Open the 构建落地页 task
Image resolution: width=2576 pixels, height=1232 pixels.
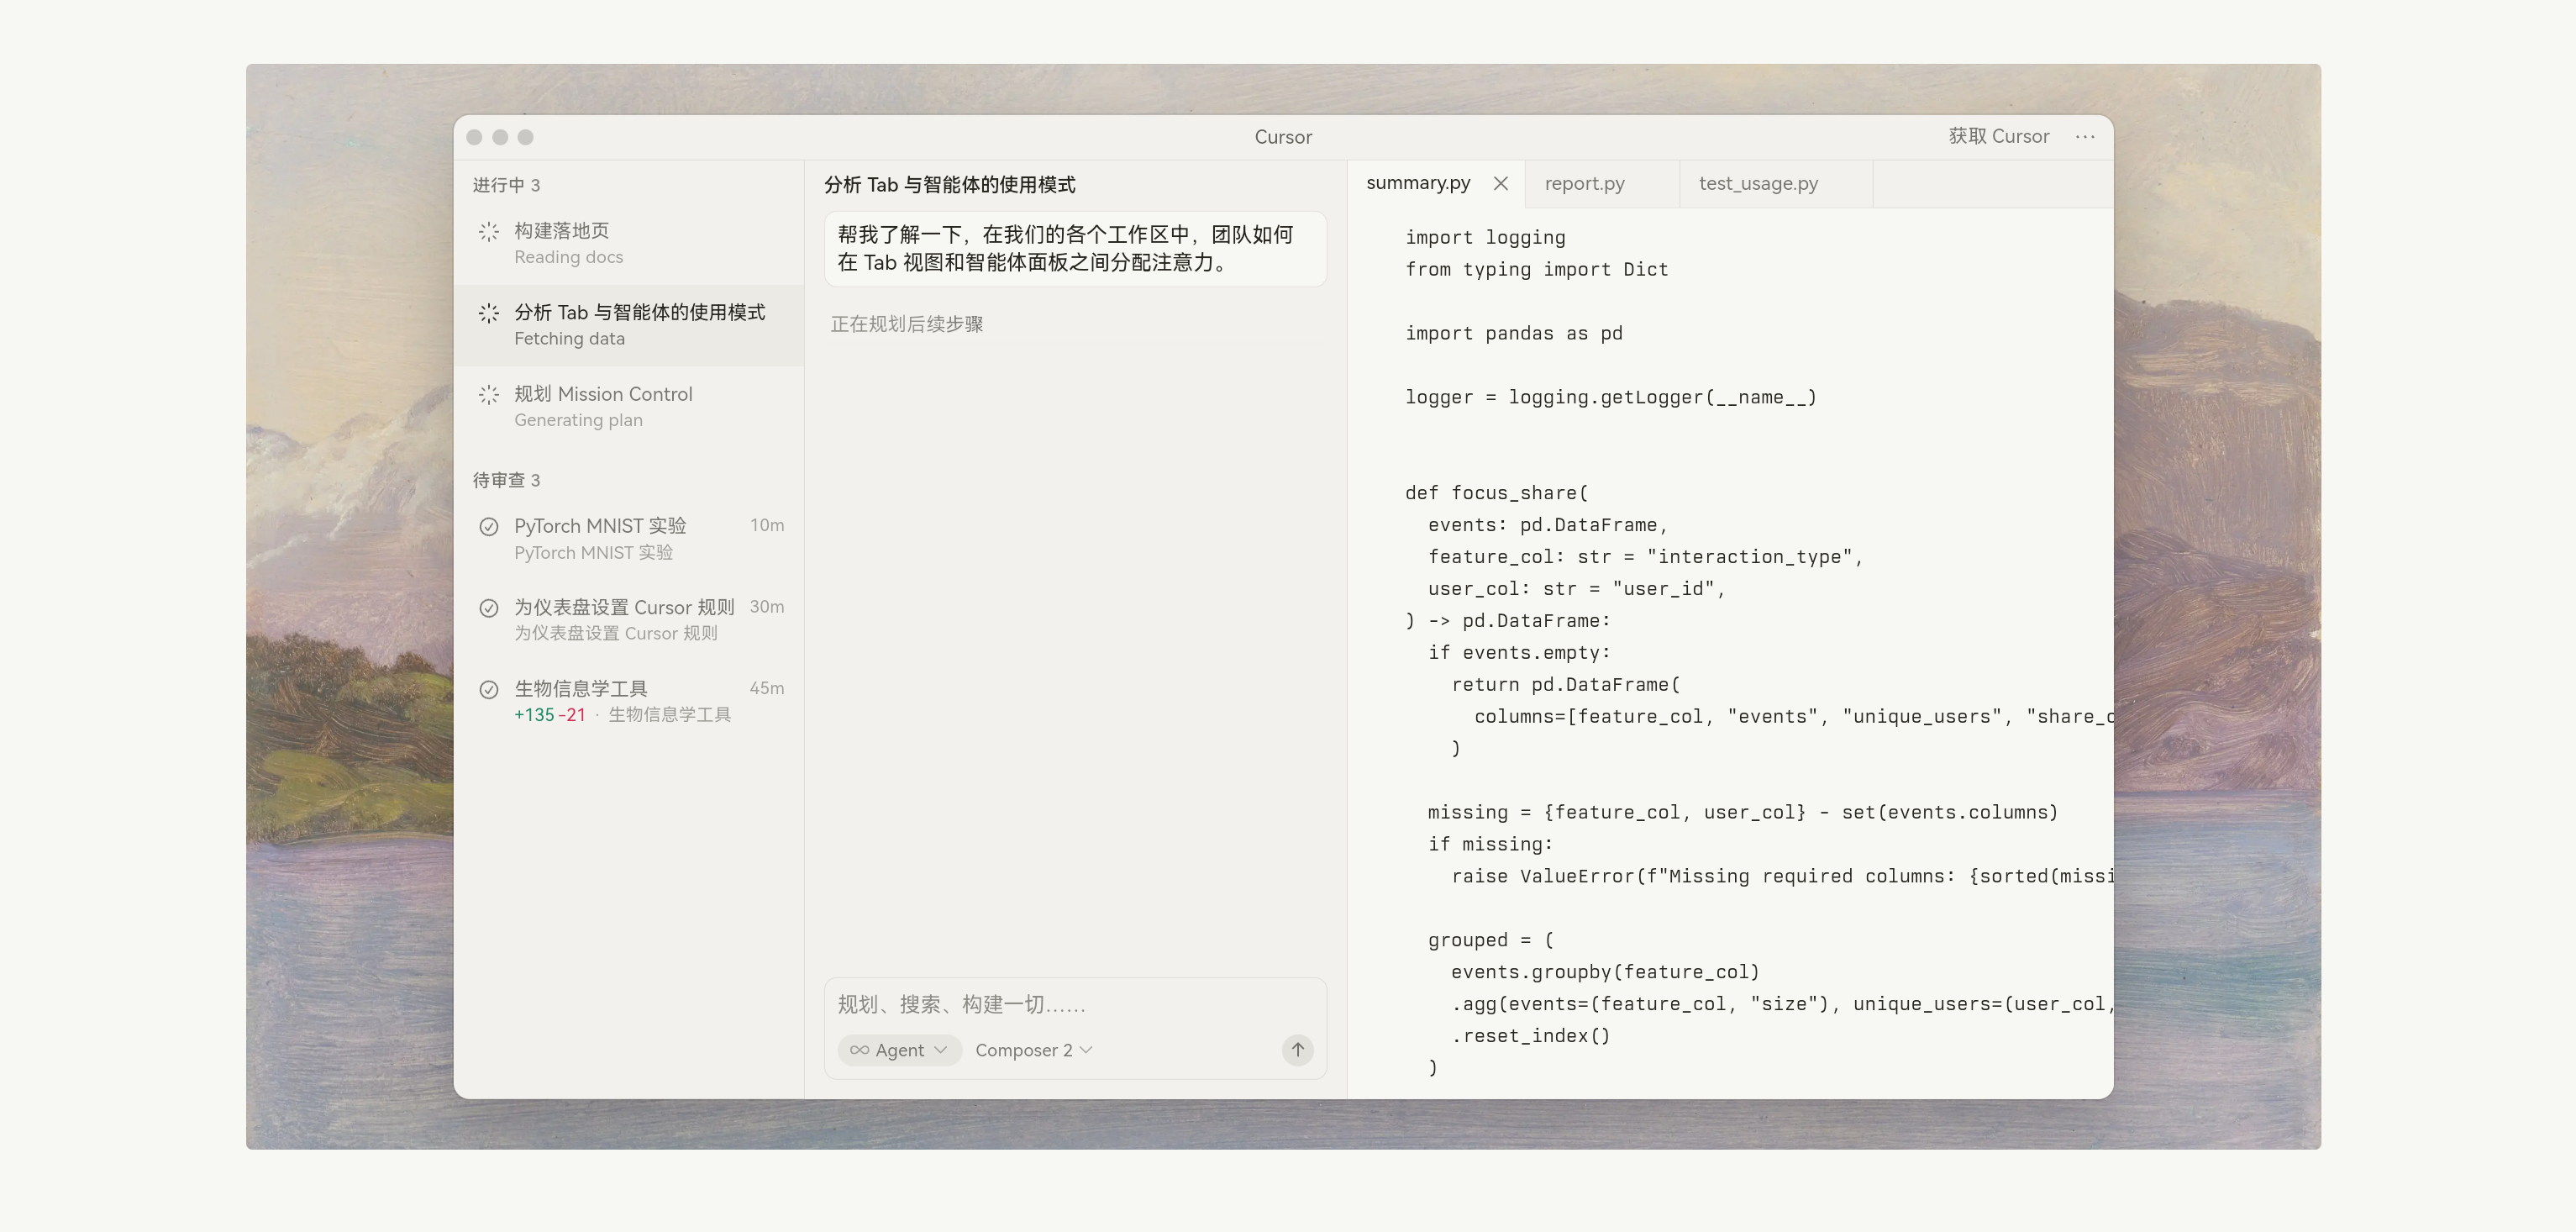[x=629, y=244]
